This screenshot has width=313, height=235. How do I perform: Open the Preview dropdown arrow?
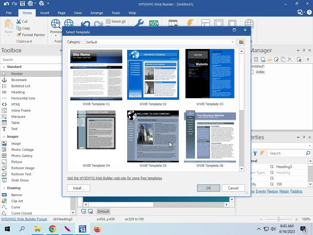coord(56,36)
